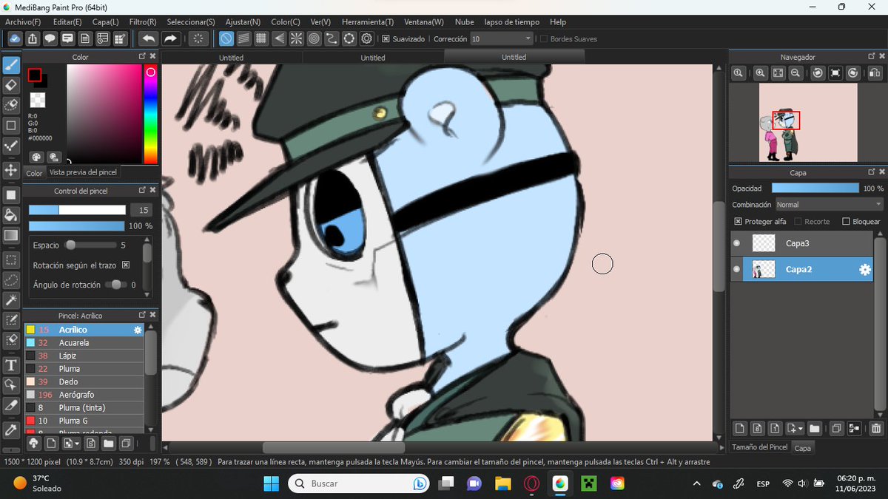The image size is (888, 499).
Task: Click the Redo arrow in the toolbar
Action: tap(170, 38)
